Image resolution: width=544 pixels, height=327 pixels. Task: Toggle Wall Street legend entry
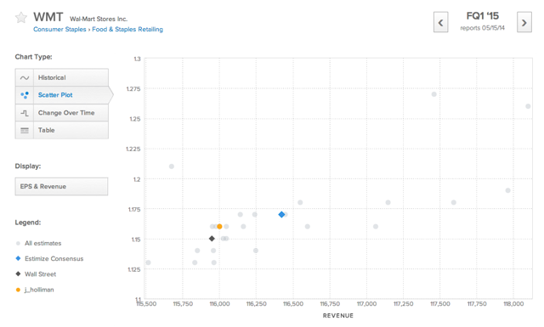pos(36,274)
